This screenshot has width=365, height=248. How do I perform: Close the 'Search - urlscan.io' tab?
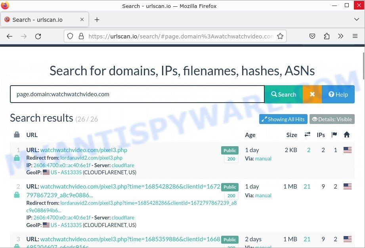coord(82,19)
